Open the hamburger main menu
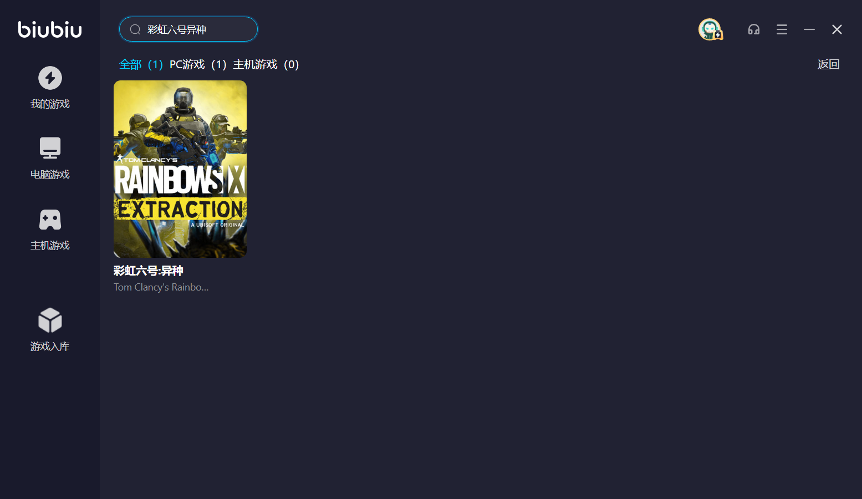 (782, 29)
